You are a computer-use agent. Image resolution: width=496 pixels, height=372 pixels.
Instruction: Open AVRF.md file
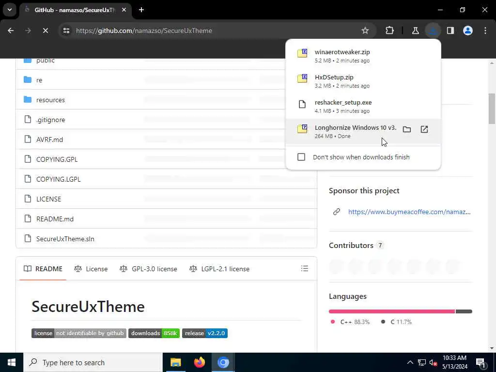click(x=50, y=139)
